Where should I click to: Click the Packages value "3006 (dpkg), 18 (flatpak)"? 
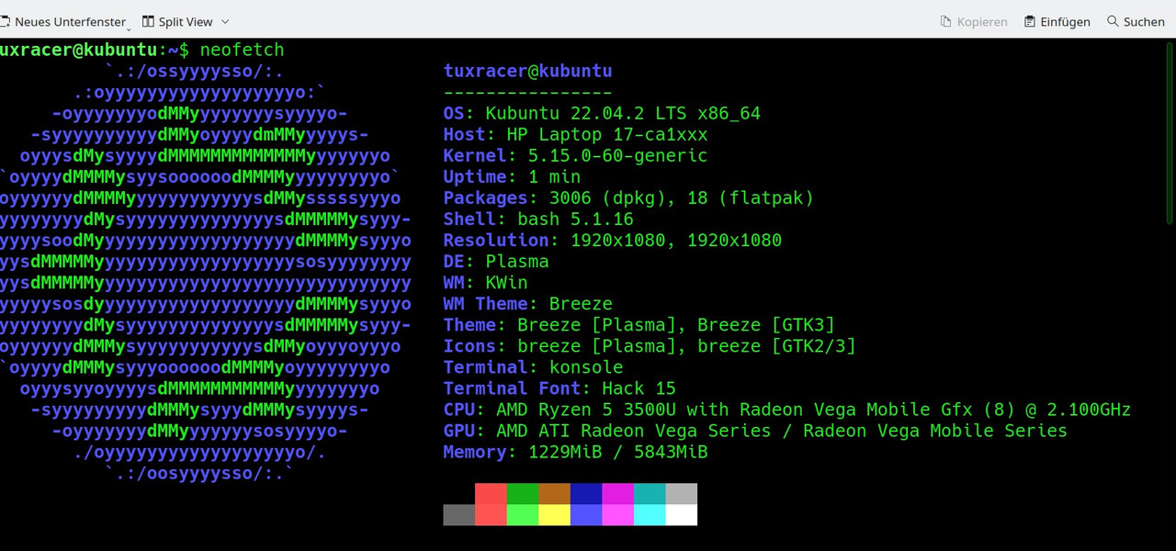coord(681,197)
